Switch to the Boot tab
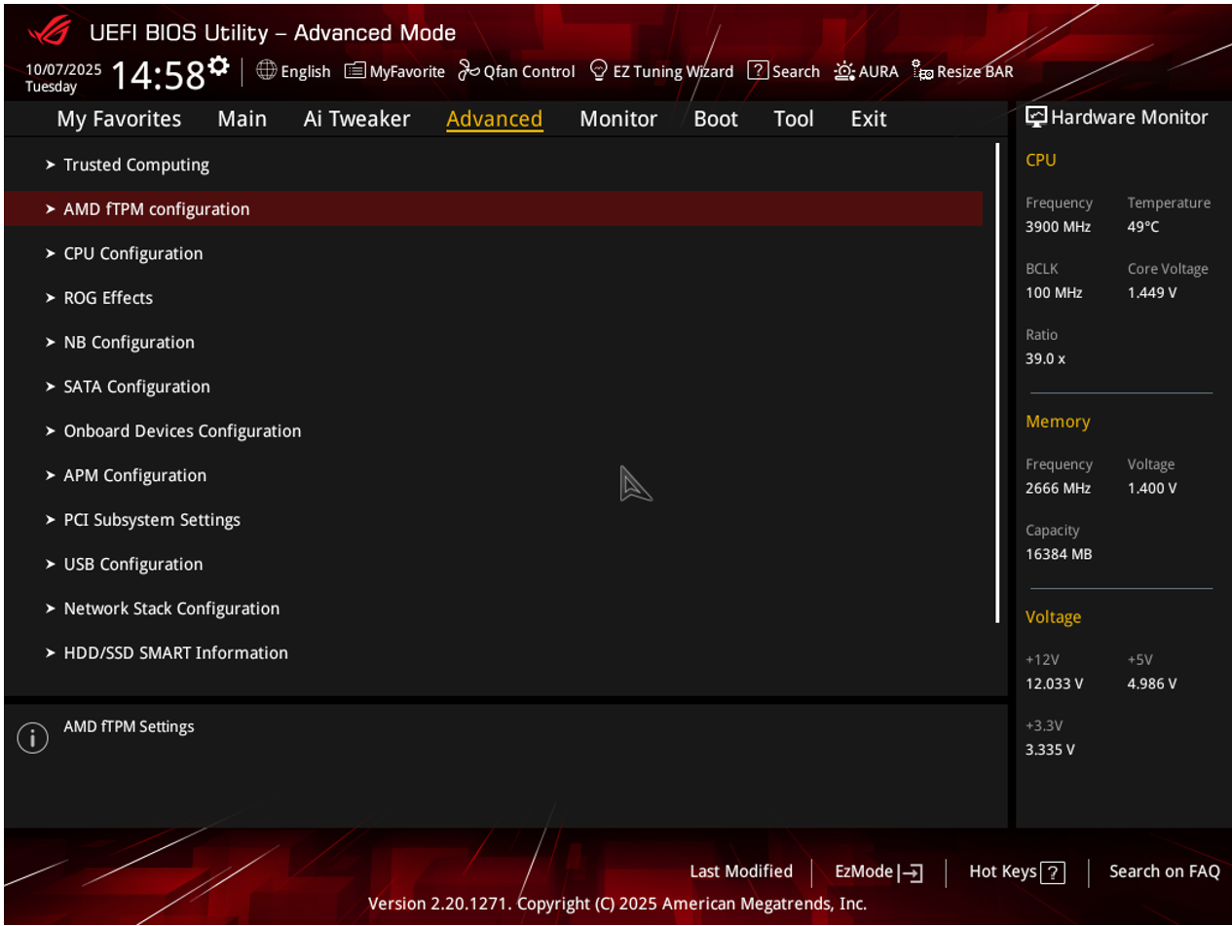Screen dimensions: 1232x926 click(715, 119)
